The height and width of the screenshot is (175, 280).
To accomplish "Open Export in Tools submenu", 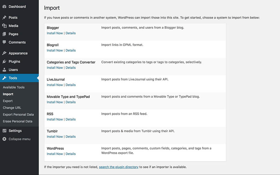I will pyautogui.click(x=8, y=101).
